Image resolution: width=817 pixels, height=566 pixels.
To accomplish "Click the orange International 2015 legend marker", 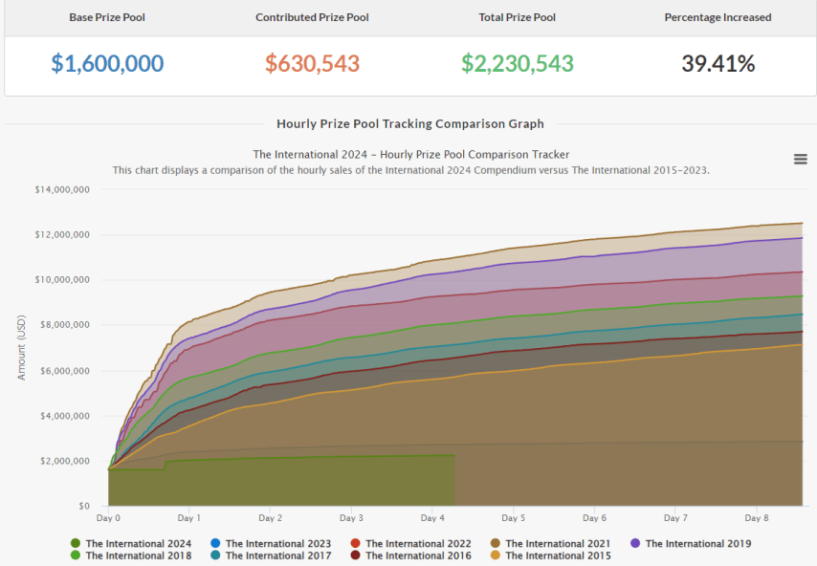I will [x=496, y=555].
